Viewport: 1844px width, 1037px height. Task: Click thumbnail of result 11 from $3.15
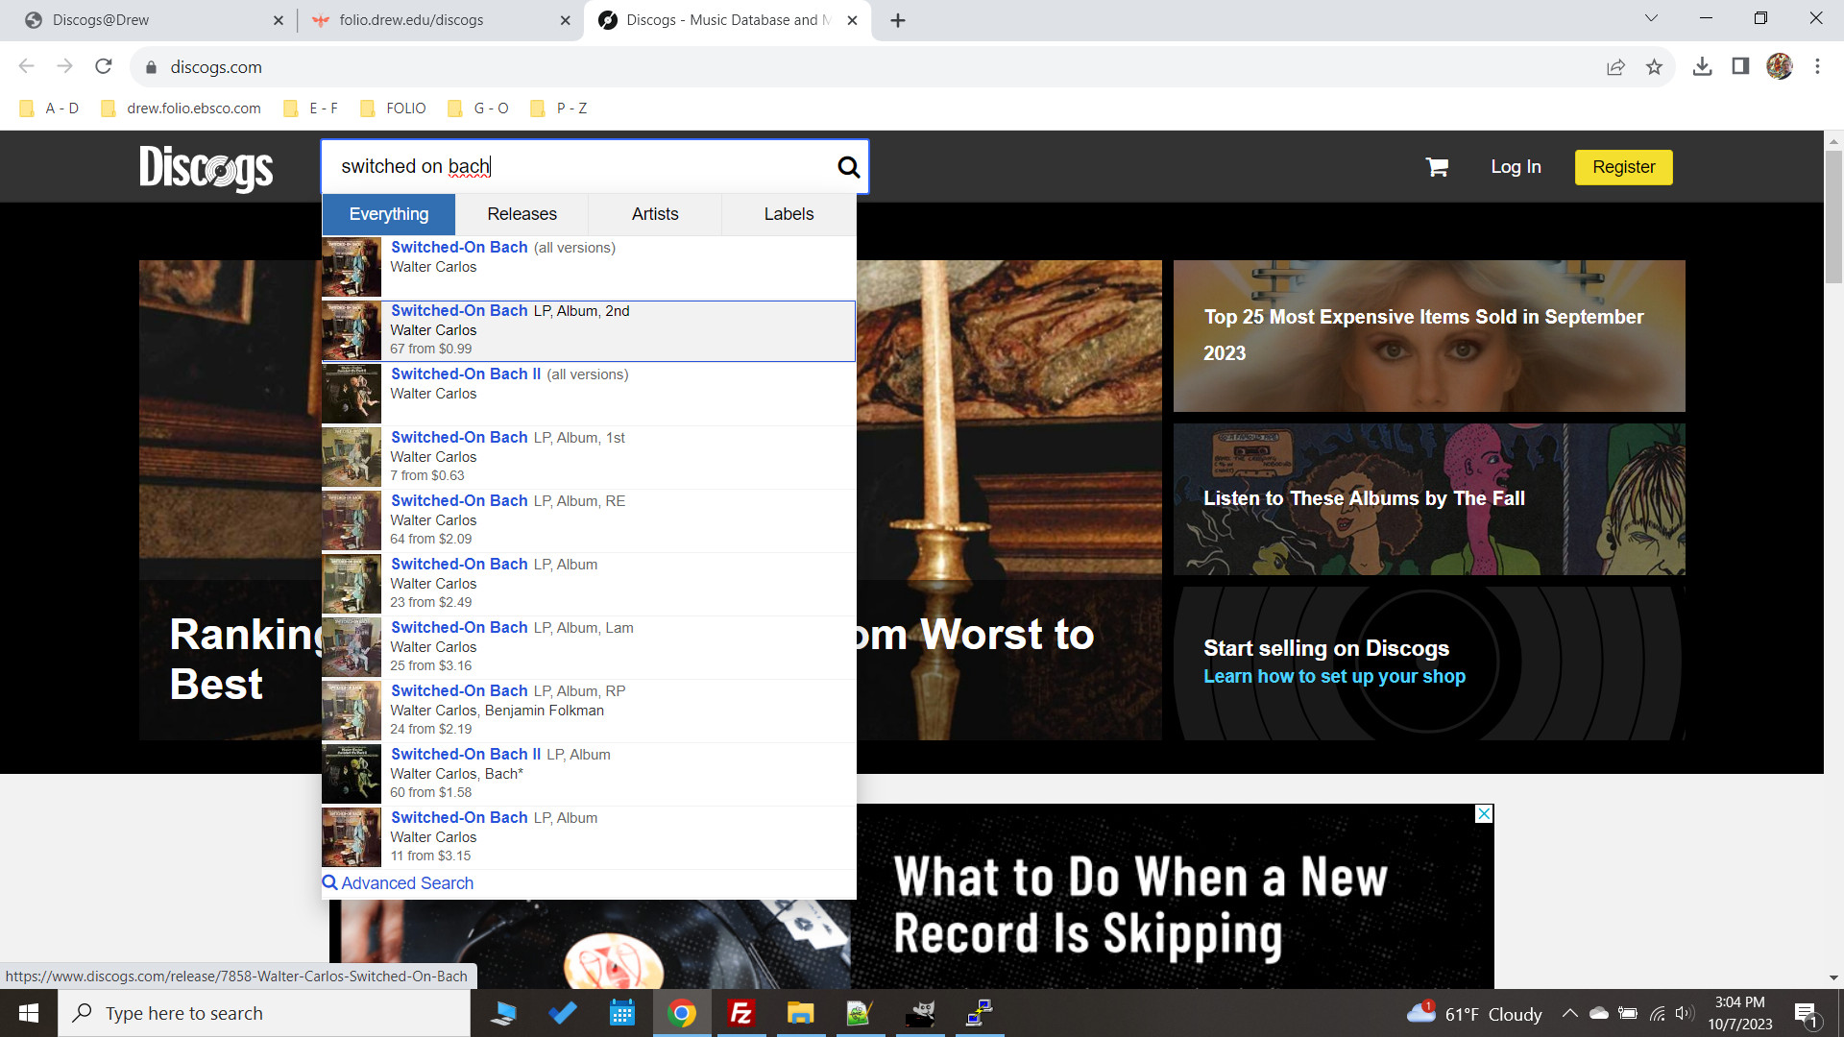point(352,837)
